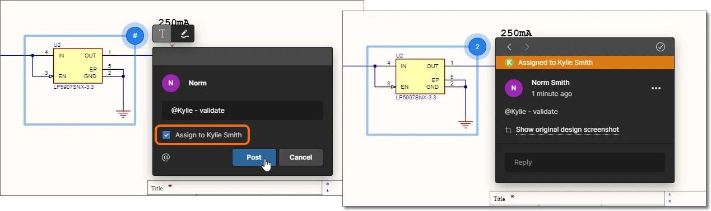Click the crop screenshot icon
Viewport: 711px width, 211px height.
508,130
